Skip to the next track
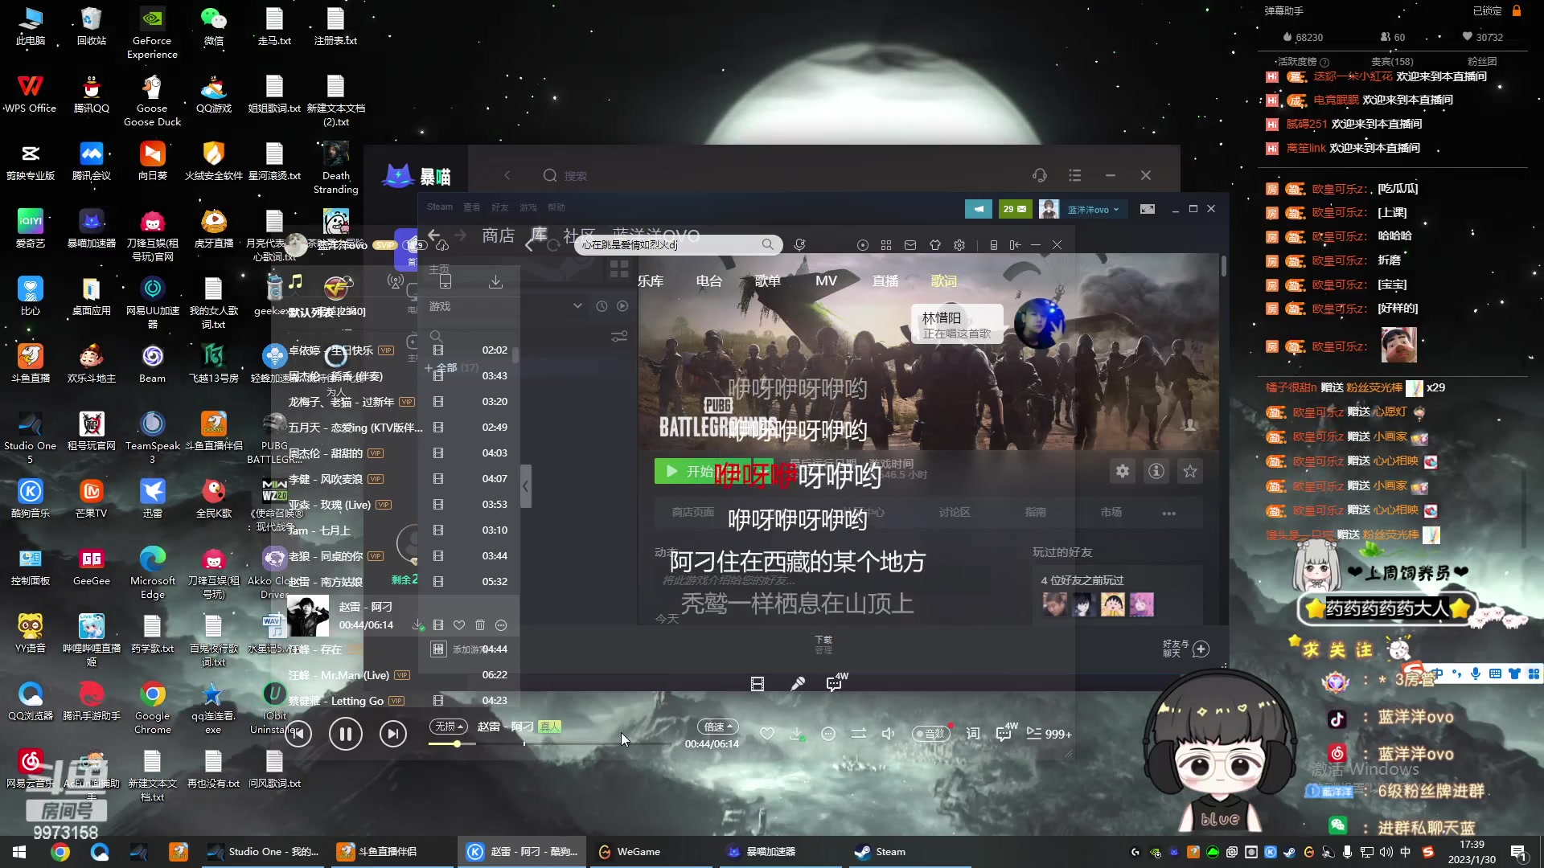 (x=393, y=734)
